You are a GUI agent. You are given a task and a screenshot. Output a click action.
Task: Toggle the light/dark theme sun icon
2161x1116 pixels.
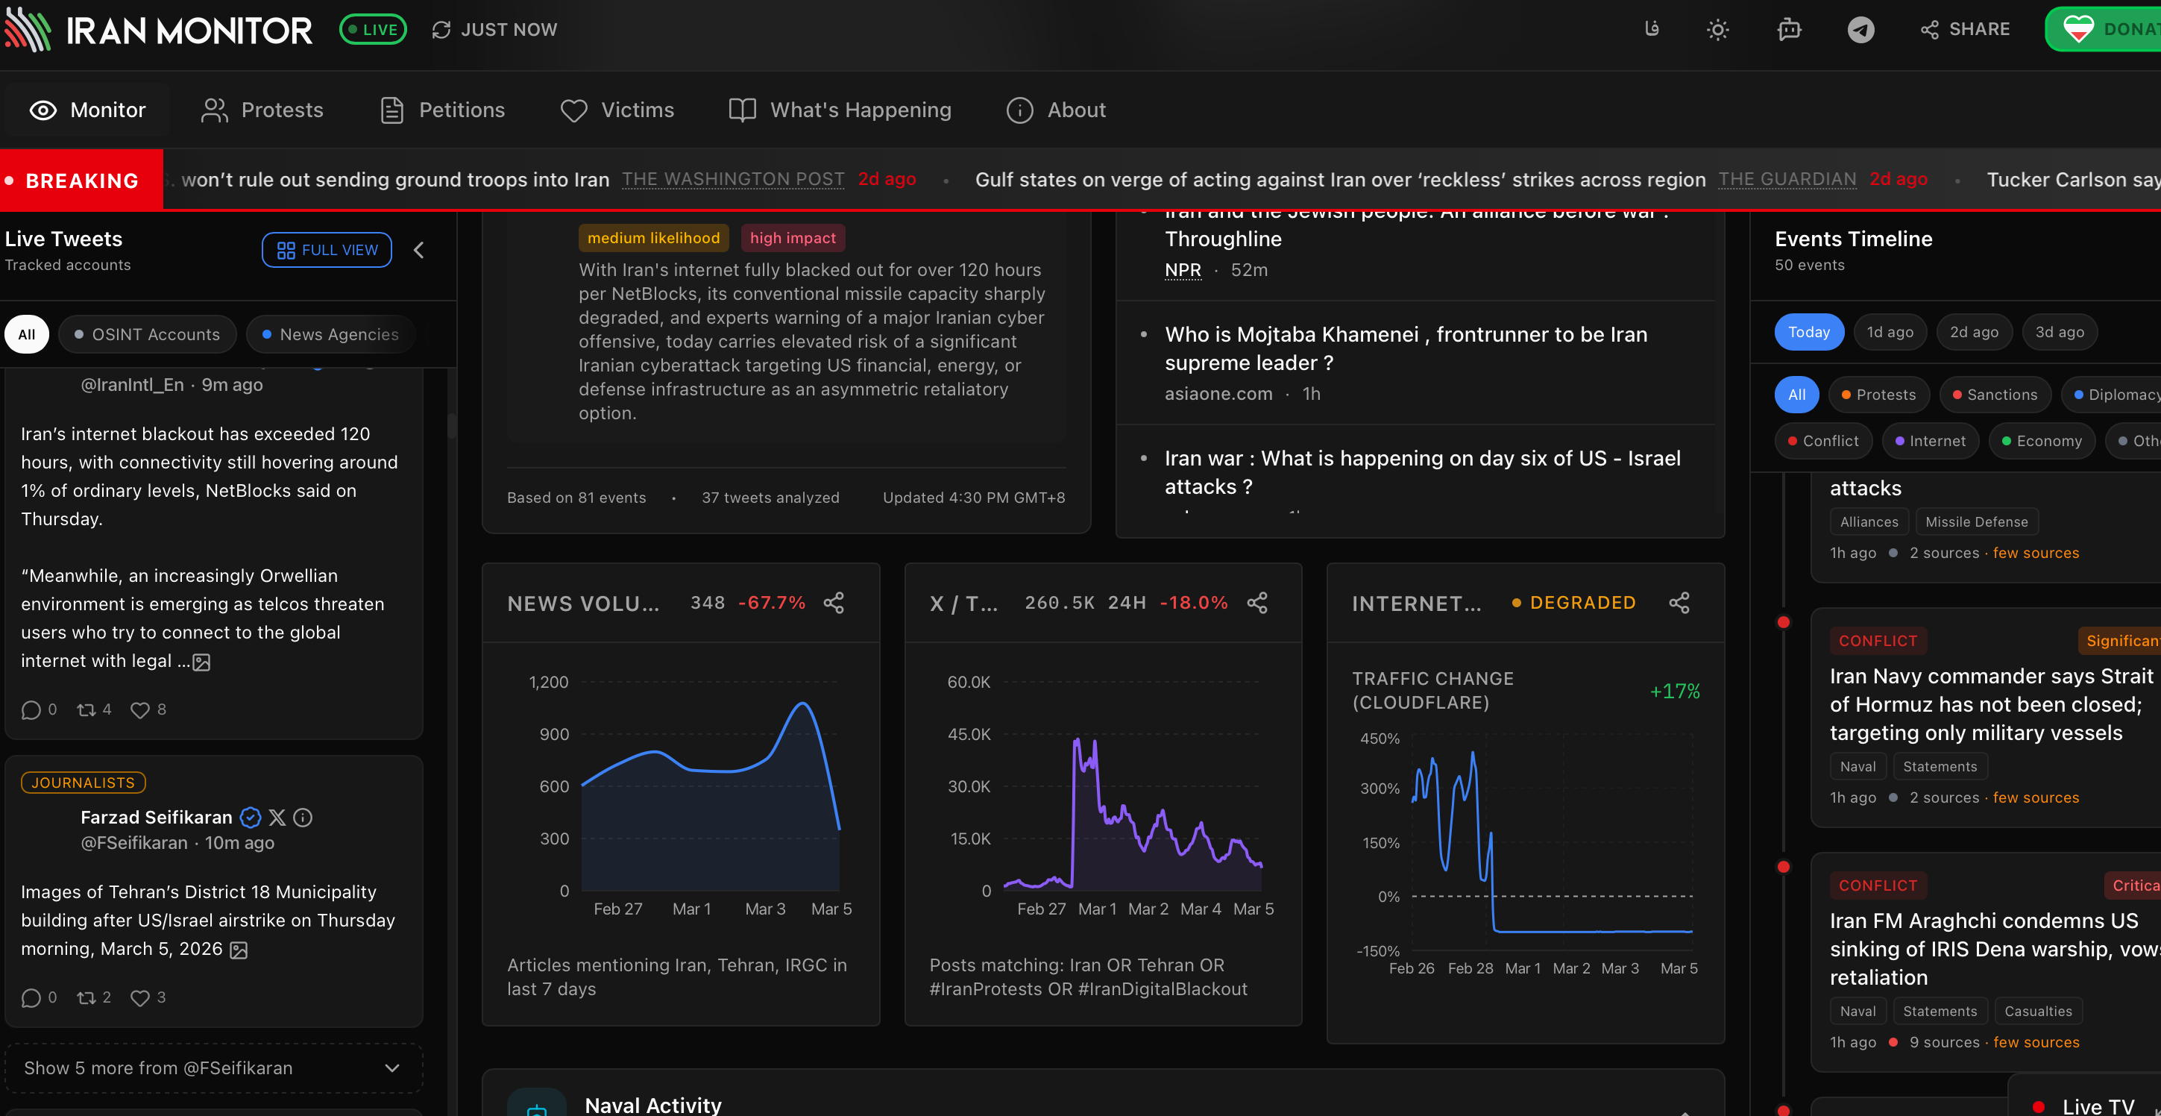point(1717,30)
